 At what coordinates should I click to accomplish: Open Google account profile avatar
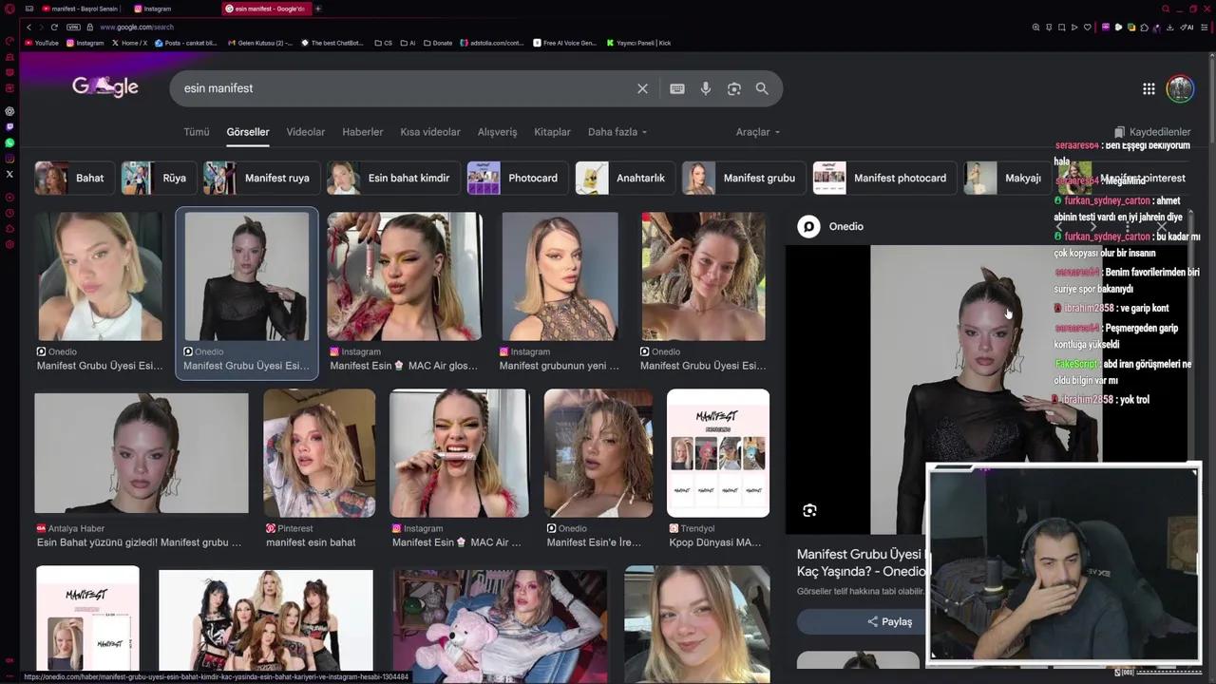[x=1179, y=88]
